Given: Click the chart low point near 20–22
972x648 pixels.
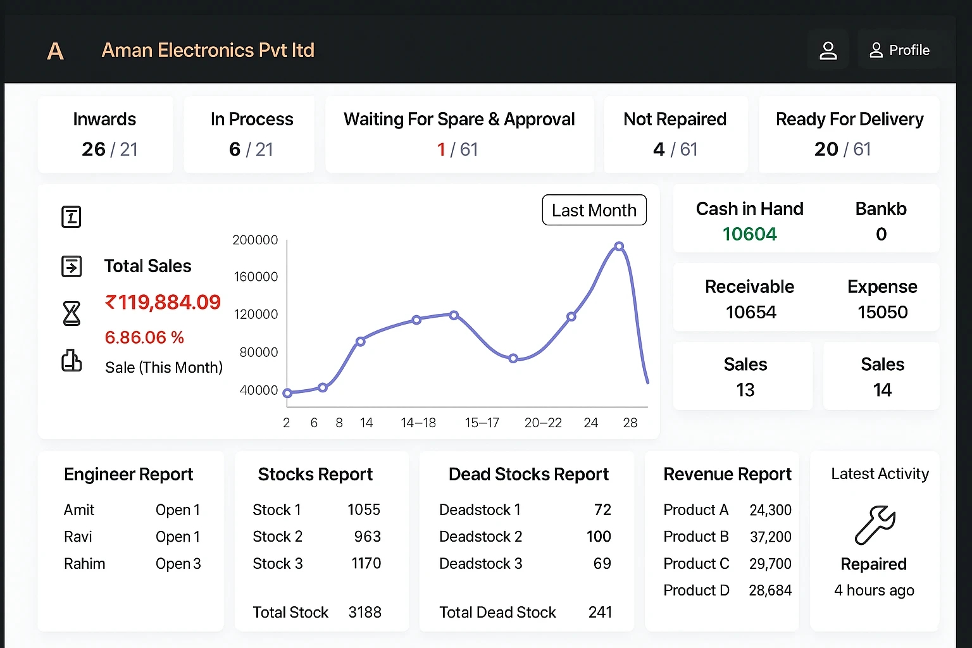Looking at the screenshot, I should (513, 358).
